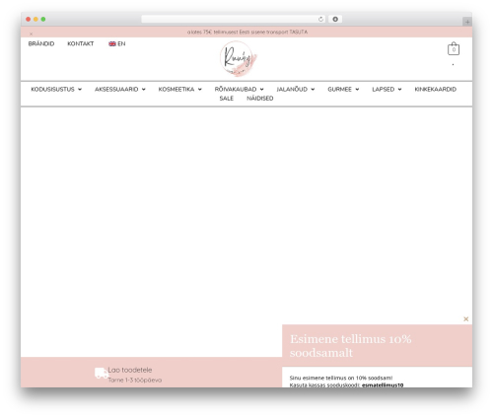The image size is (493, 417).
Task: Click the browser address bar
Action: coord(233,19)
